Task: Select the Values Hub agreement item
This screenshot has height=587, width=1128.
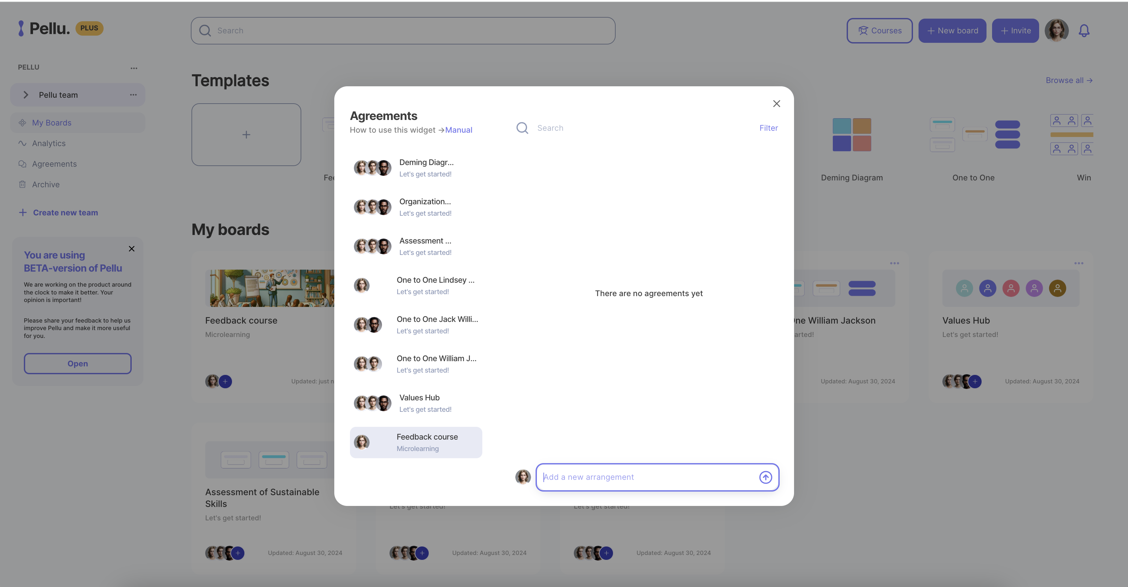Action: 416,403
